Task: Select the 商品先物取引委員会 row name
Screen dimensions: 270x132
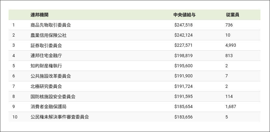Action: tap(50, 25)
